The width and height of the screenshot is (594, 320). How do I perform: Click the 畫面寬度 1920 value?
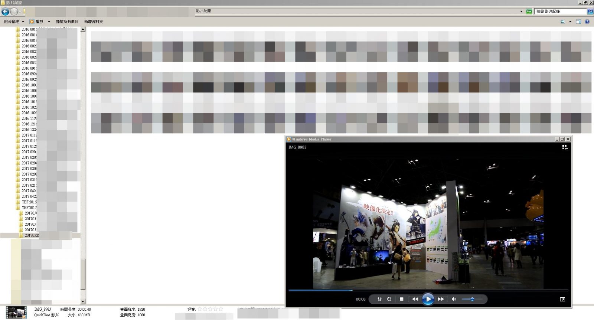pyautogui.click(x=141, y=309)
